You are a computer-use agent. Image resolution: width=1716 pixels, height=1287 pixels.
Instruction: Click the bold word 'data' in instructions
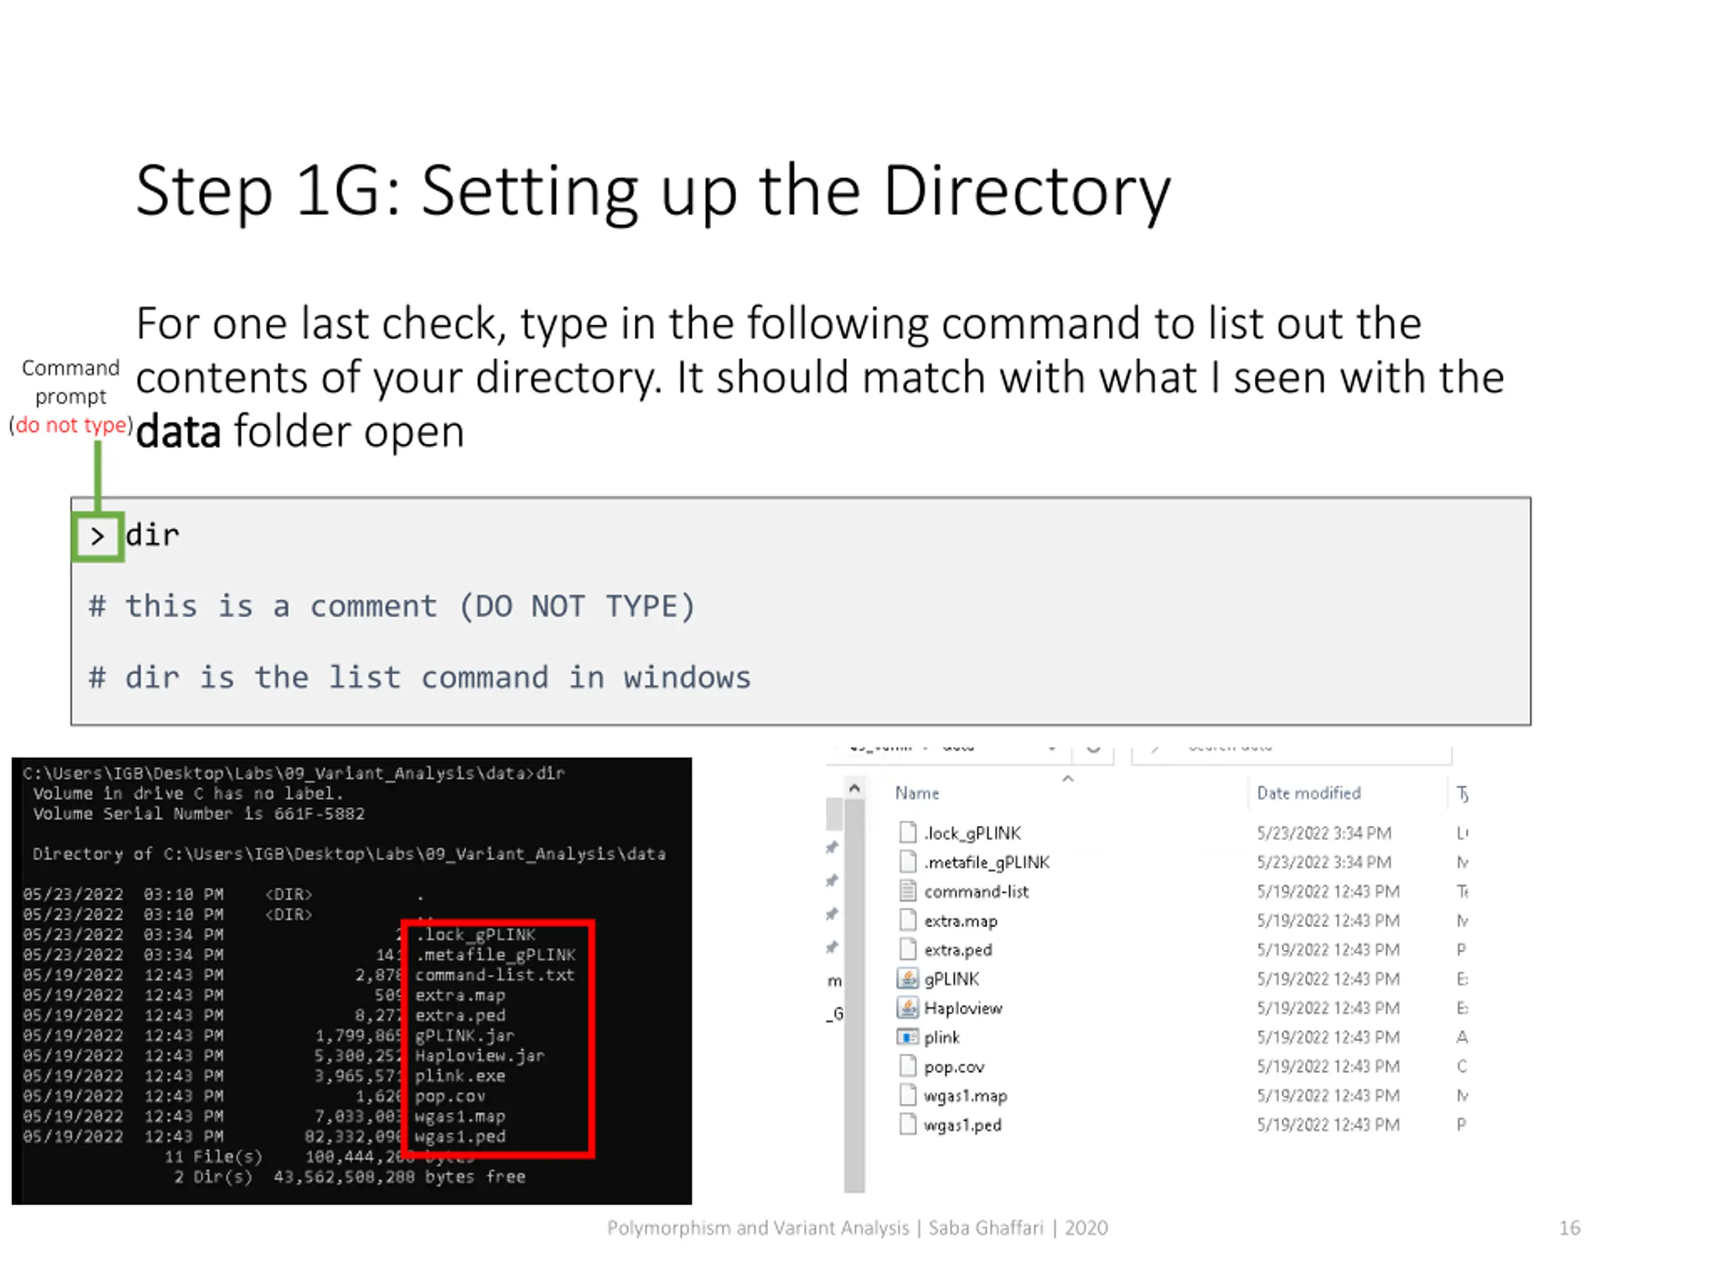pos(178,431)
